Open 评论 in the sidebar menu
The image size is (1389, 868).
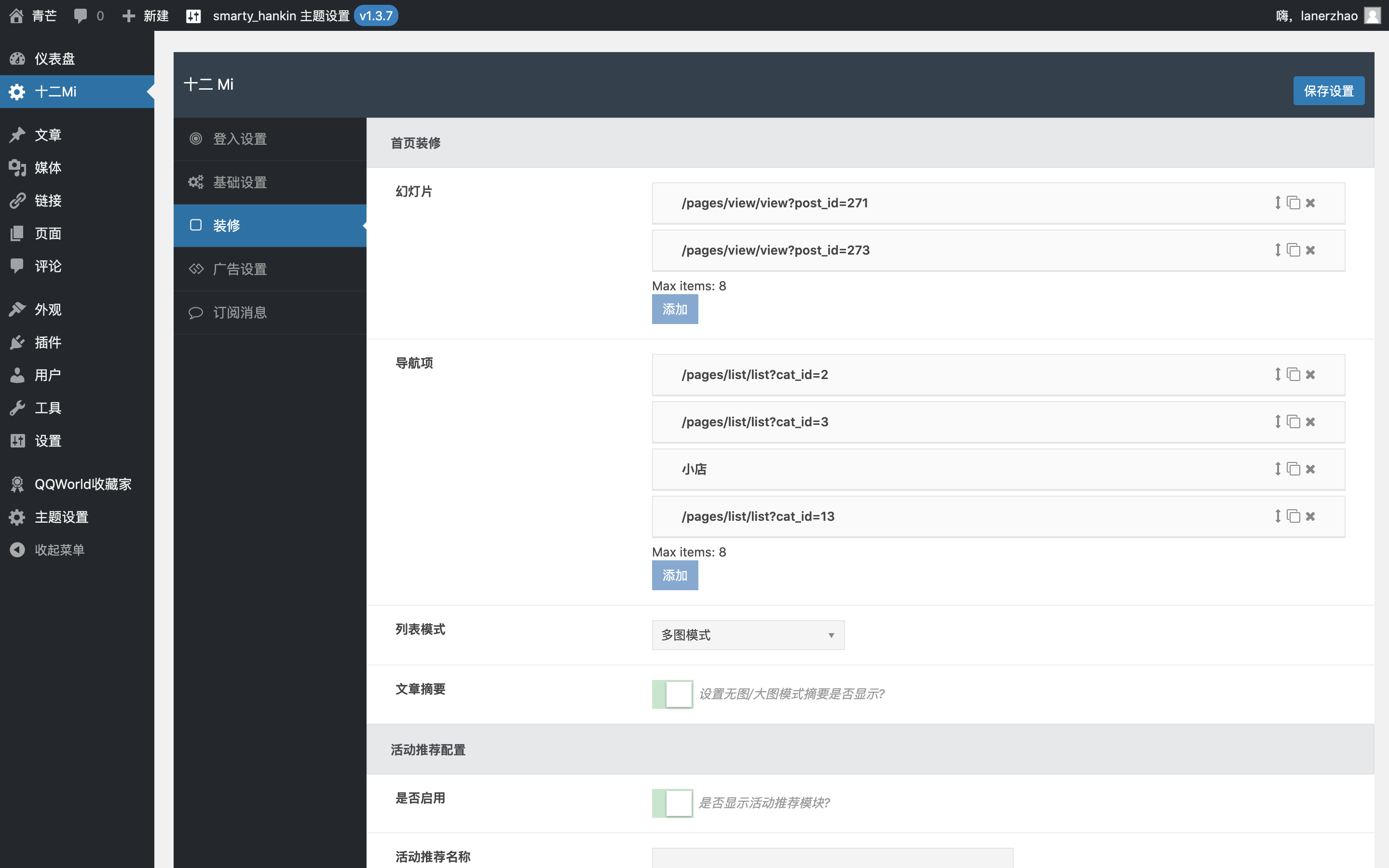point(77,266)
